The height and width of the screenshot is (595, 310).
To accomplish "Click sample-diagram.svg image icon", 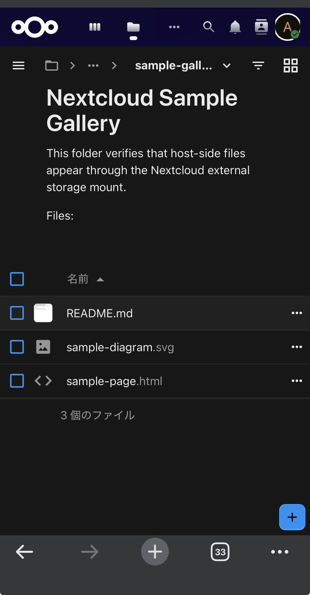I will pos(43,347).
